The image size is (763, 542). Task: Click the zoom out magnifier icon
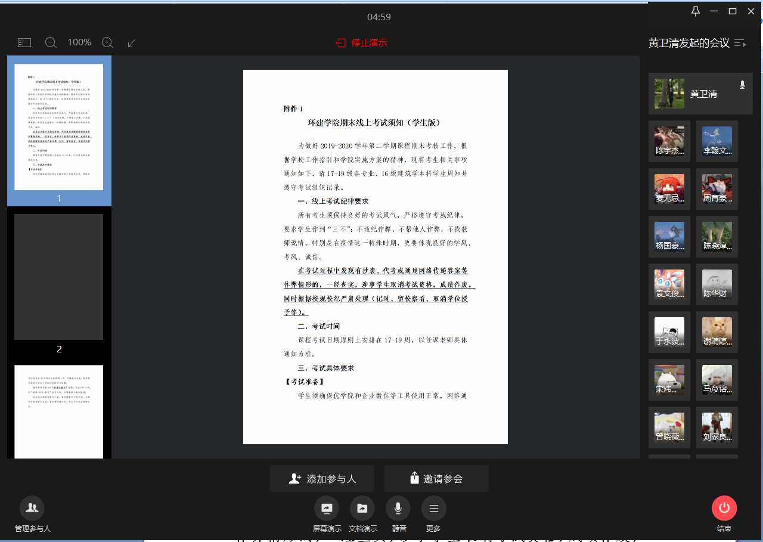pyautogui.click(x=51, y=43)
